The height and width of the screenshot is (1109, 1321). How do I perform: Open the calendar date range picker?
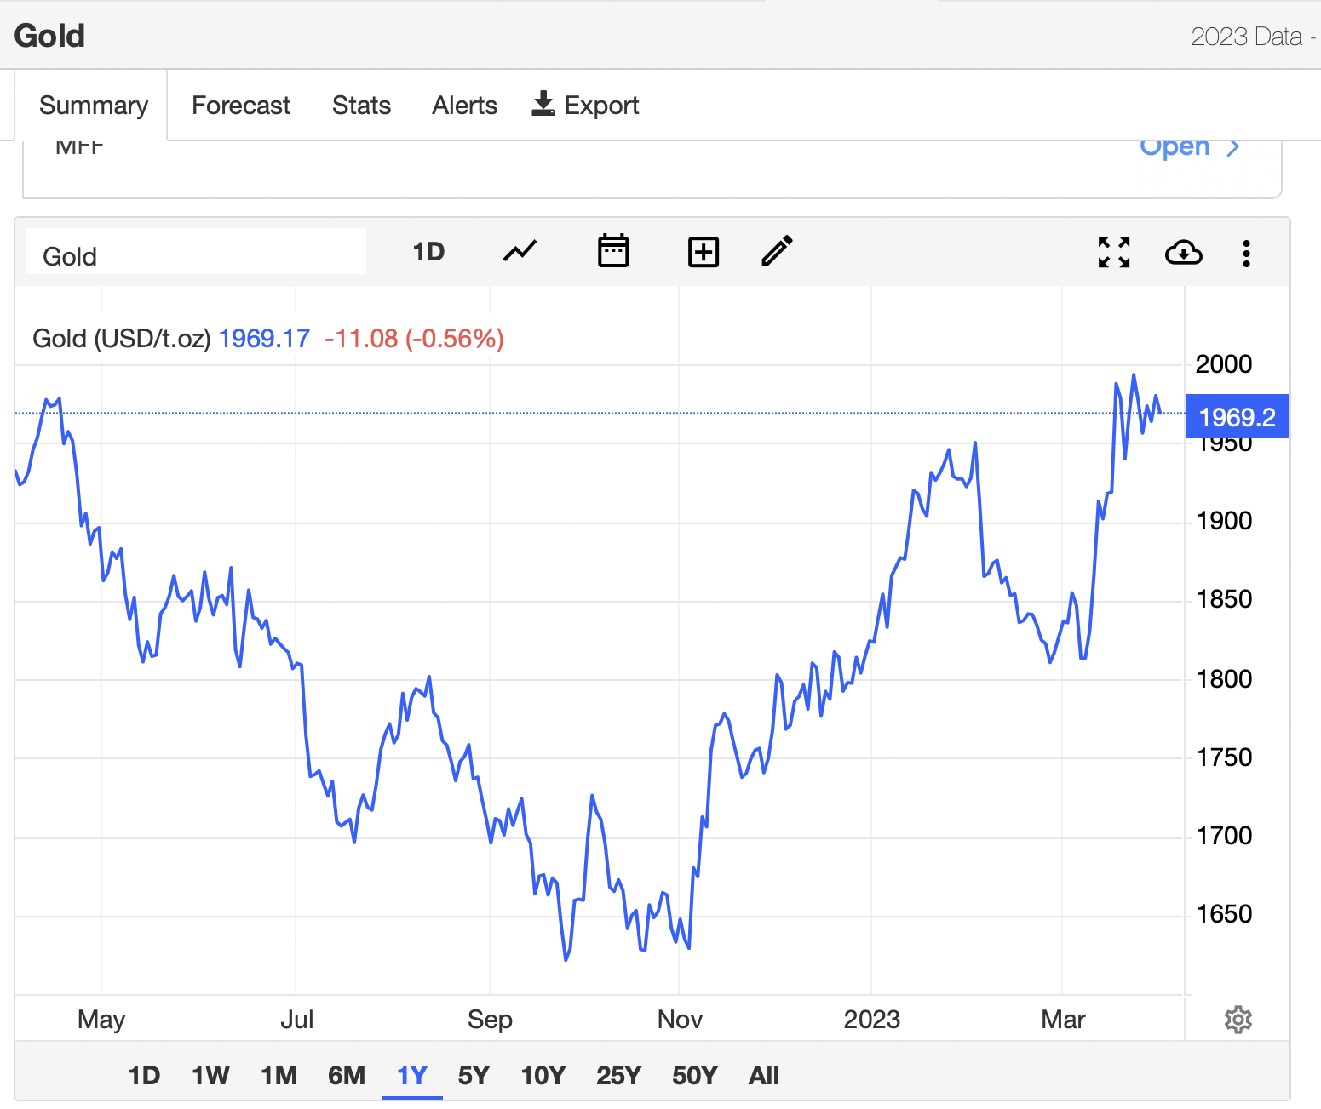(x=613, y=251)
